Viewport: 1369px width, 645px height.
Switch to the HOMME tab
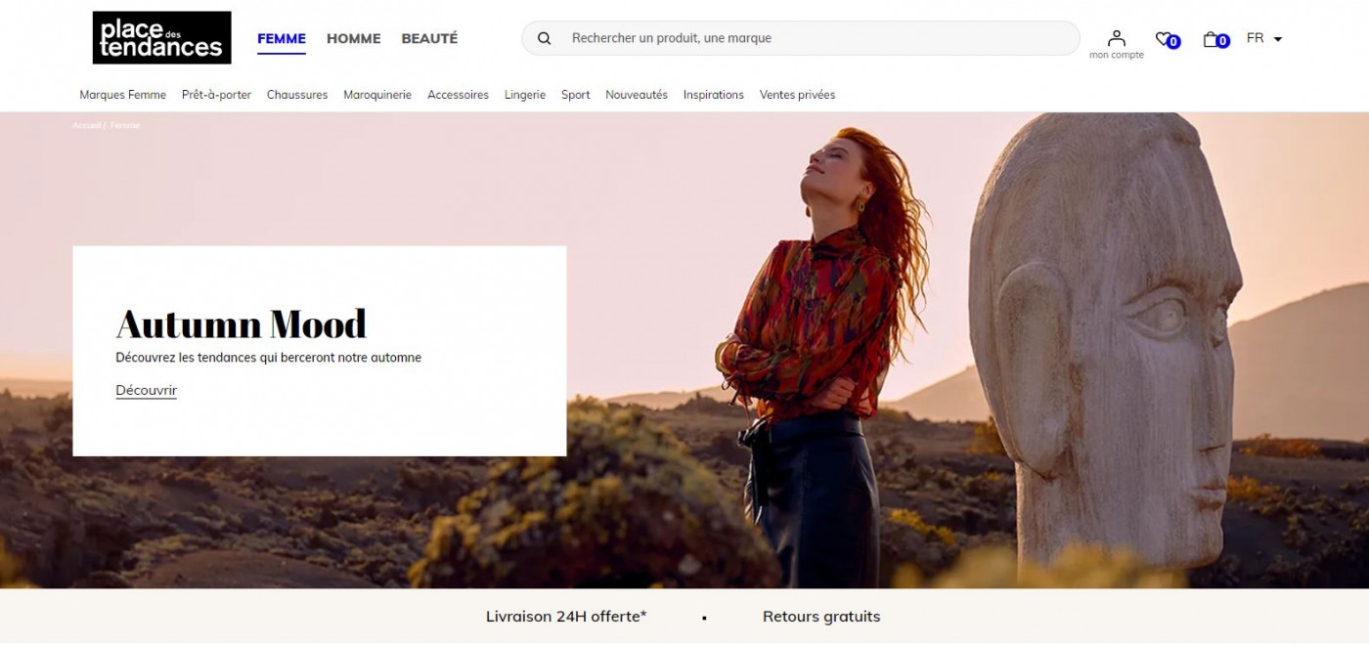click(x=353, y=39)
